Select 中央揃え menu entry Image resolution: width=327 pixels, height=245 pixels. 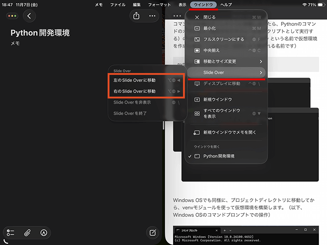(226, 50)
